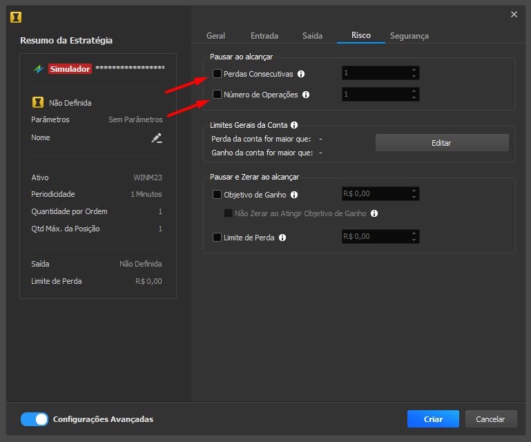The height and width of the screenshot is (442, 531).
Task: Open the Entrada tab
Action: [x=264, y=36]
